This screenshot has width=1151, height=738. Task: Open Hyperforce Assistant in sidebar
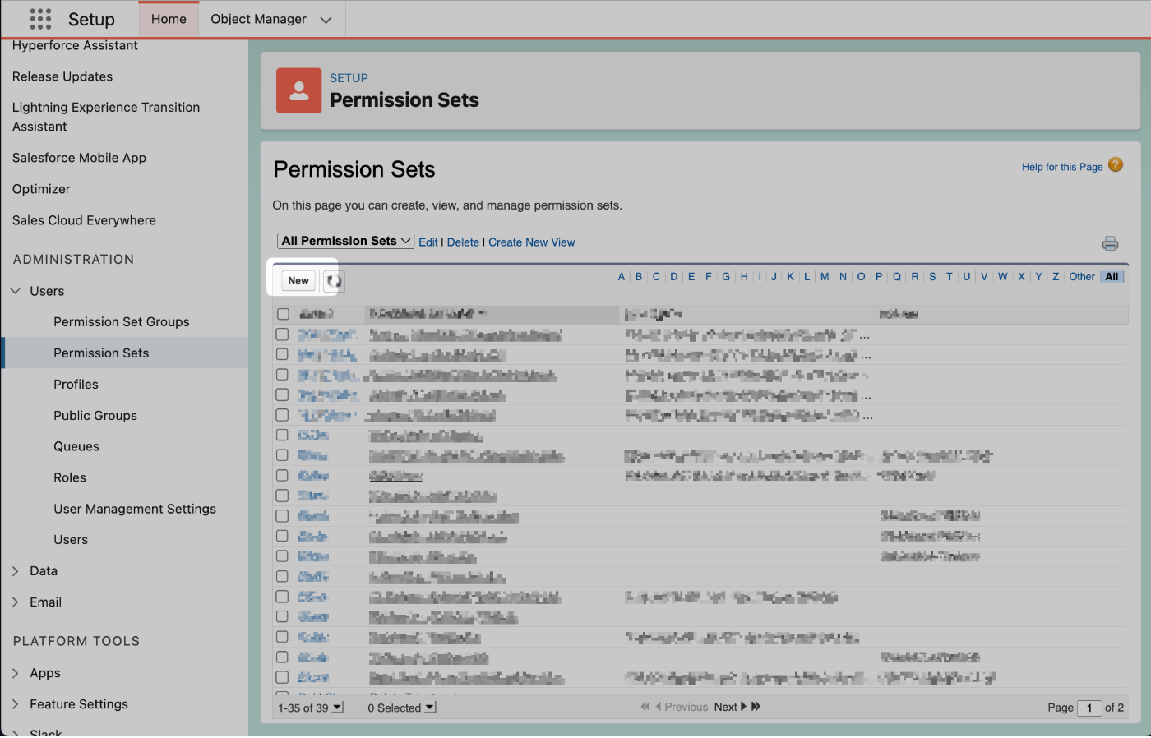[75, 45]
